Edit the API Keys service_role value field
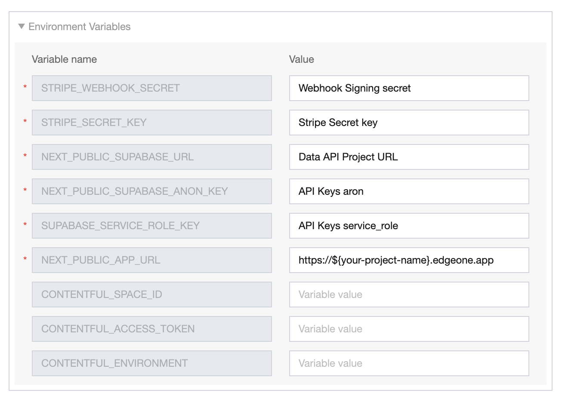562x399 pixels. (x=409, y=226)
